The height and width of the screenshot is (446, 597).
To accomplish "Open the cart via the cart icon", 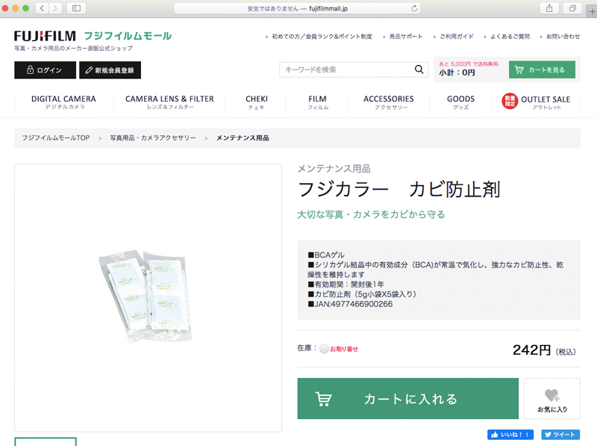I will pyautogui.click(x=518, y=68).
